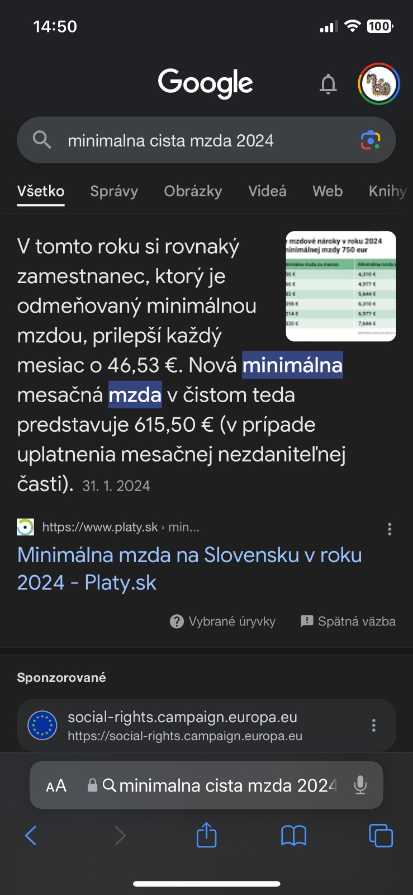This screenshot has height=895, width=413.
Task: Open the minimum wage table thumbnail
Action: [340, 286]
